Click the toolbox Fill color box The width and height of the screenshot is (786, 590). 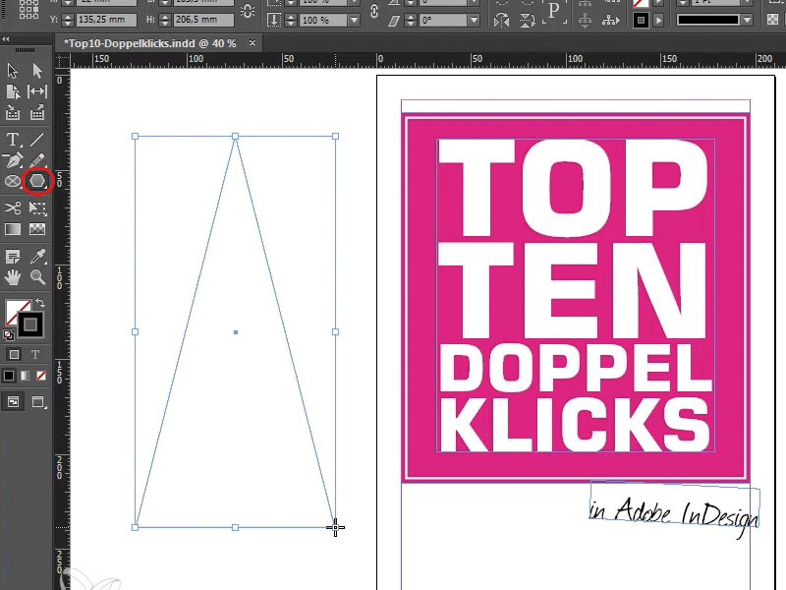point(14,308)
